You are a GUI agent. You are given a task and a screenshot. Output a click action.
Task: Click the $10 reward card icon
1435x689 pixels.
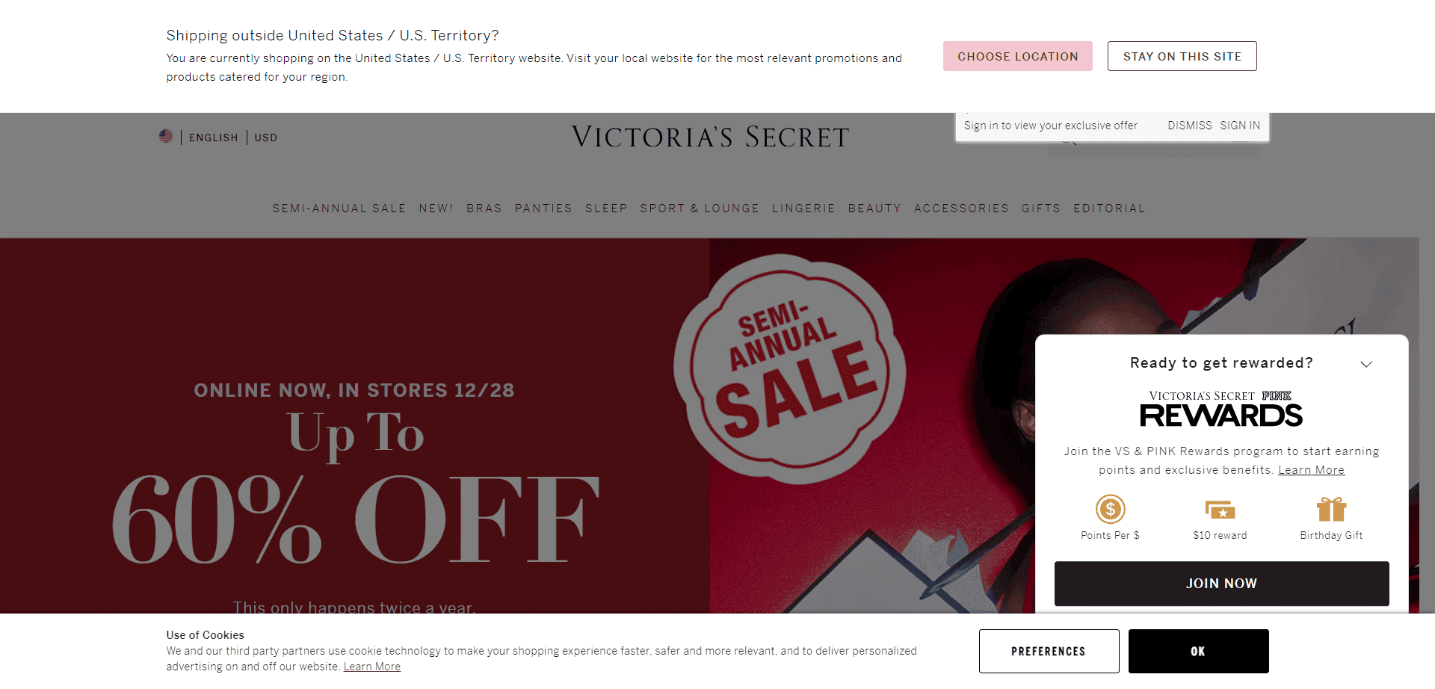pyautogui.click(x=1220, y=510)
